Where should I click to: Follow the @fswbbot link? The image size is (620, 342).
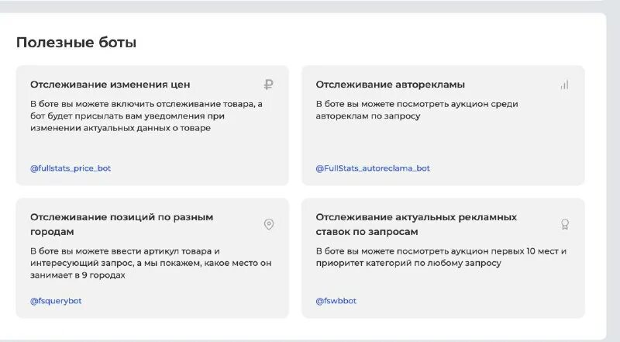[x=336, y=300]
